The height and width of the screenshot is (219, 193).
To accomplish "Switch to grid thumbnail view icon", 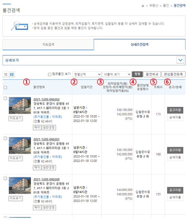I will click(6, 74).
